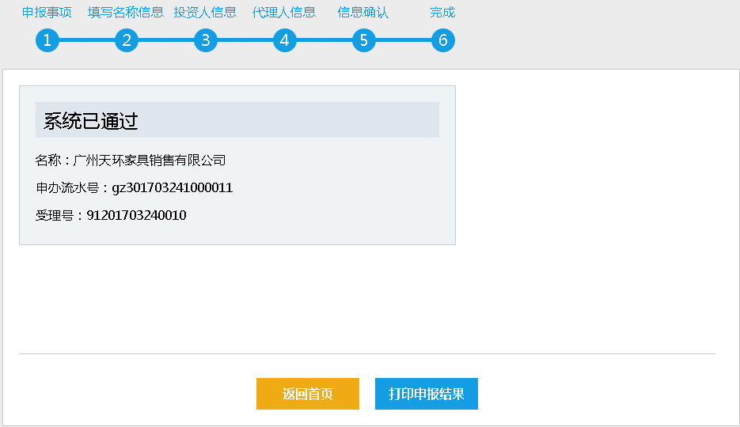Click progress bar segment between steps 1 and 2
740x427 pixels.
click(87, 40)
